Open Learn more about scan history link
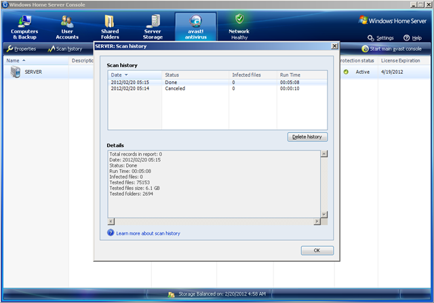Viewport: 434px width, 303px height. pyautogui.click(x=148, y=233)
